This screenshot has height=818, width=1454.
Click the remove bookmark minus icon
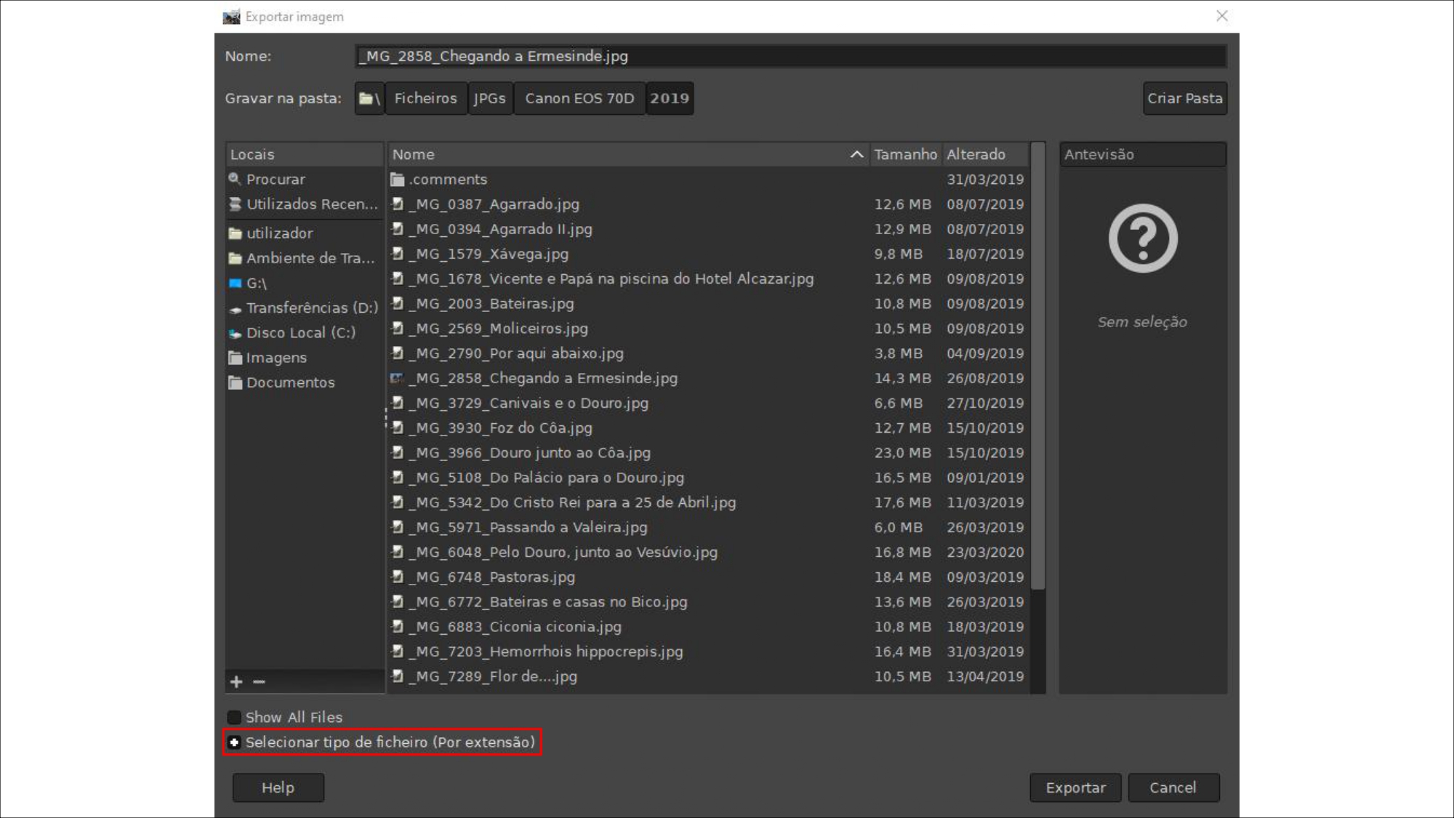pyautogui.click(x=259, y=681)
